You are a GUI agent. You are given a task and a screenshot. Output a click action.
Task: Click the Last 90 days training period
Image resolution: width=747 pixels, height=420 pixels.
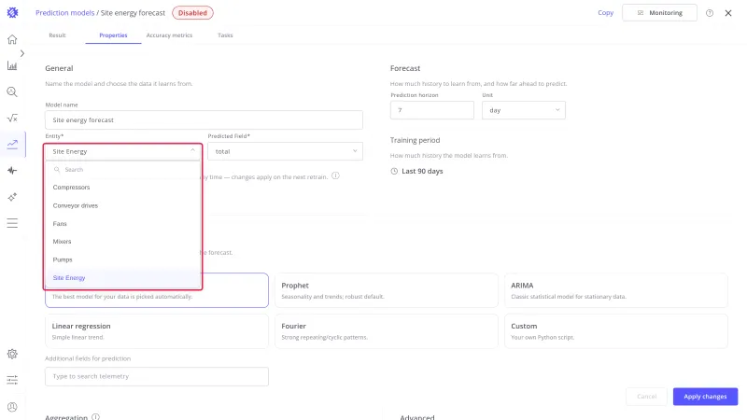pyautogui.click(x=422, y=171)
